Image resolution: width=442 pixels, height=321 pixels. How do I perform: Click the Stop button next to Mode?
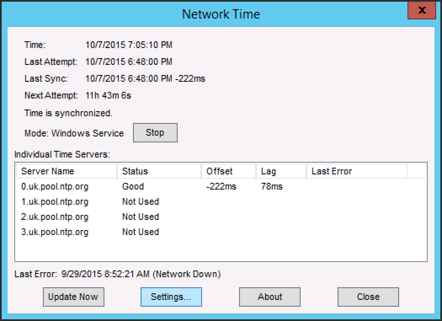(155, 132)
